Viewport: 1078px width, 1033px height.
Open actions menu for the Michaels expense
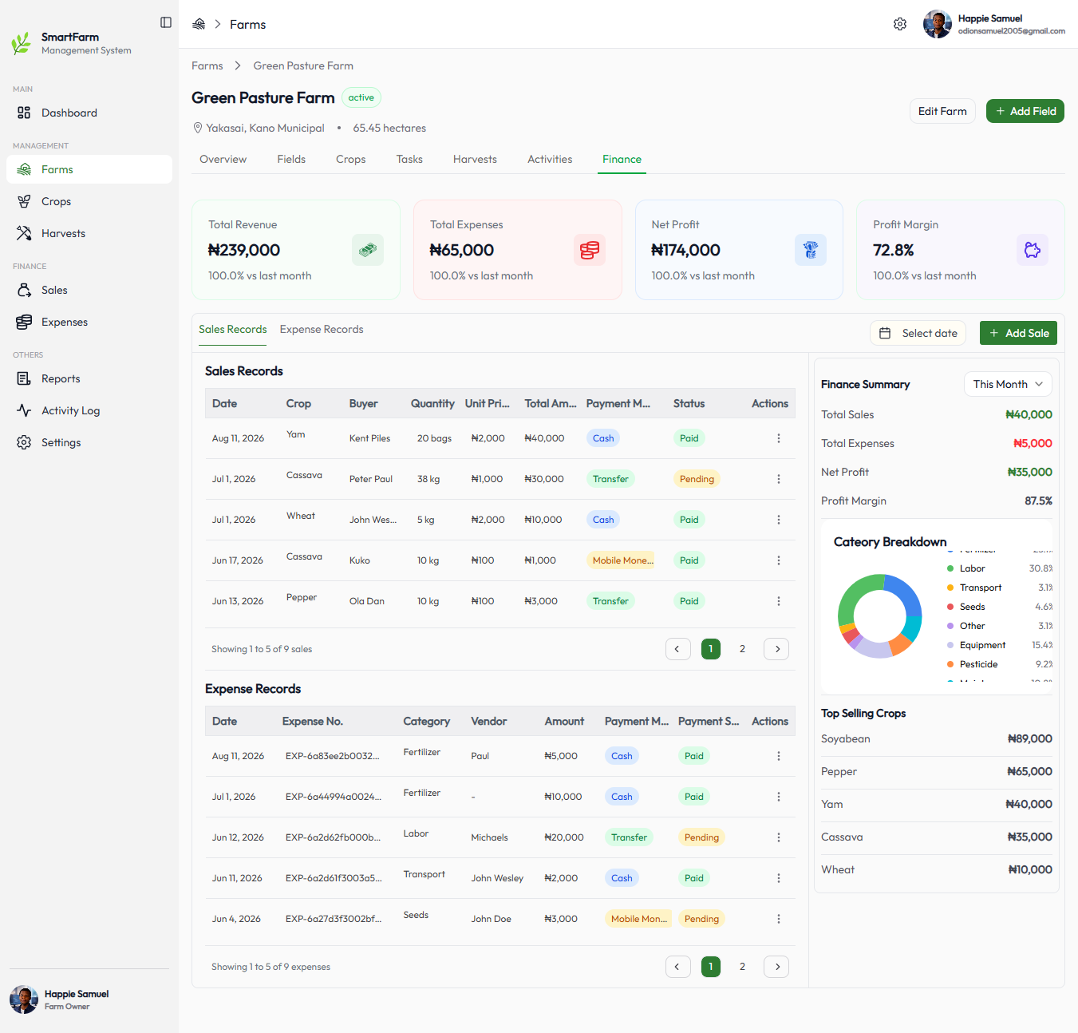pyautogui.click(x=779, y=837)
